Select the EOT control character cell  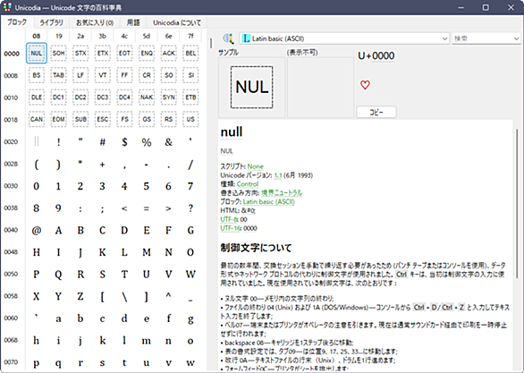click(x=124, y=53)
